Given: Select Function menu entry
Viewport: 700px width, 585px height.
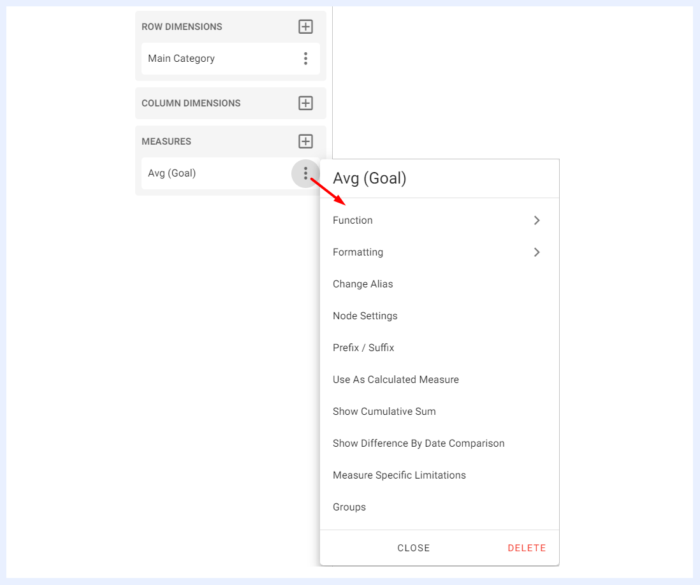Looking at the screenshot, I should (x=439, y=220).
